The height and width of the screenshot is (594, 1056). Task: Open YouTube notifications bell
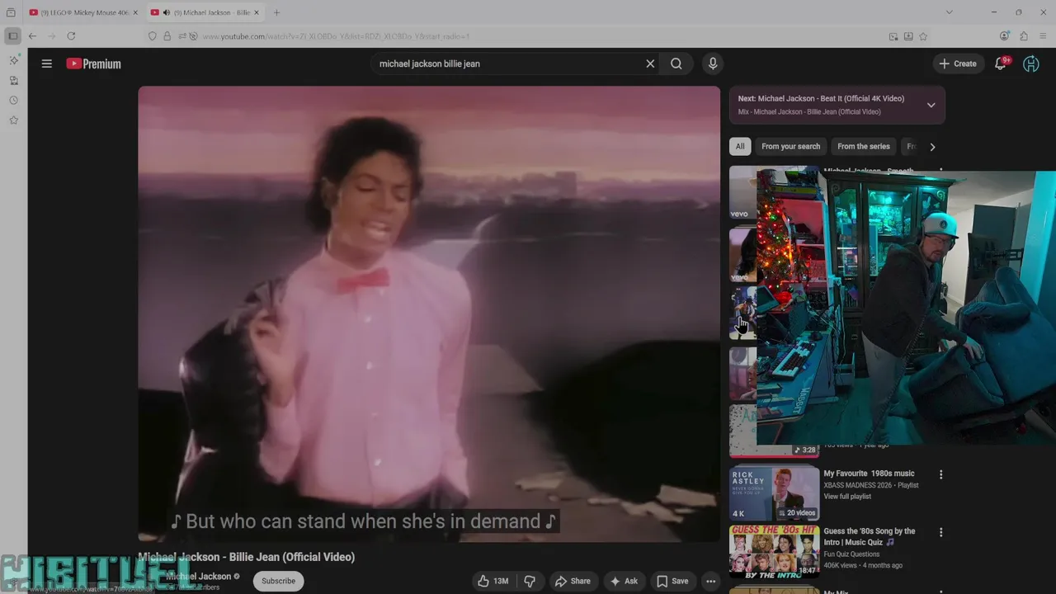[x=1001, y=64]
